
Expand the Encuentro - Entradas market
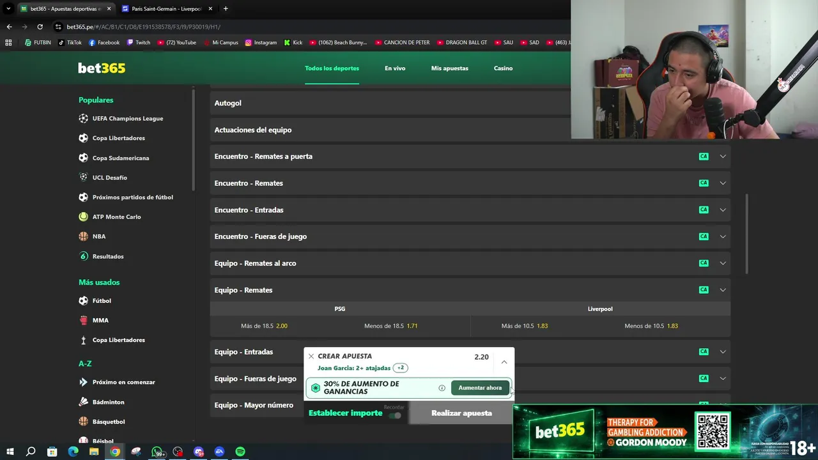[x=470, y=210]
